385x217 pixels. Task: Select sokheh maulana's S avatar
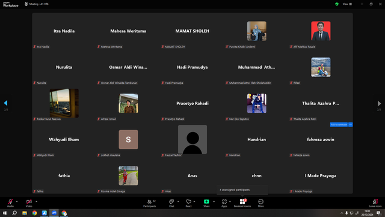[128, 139]
